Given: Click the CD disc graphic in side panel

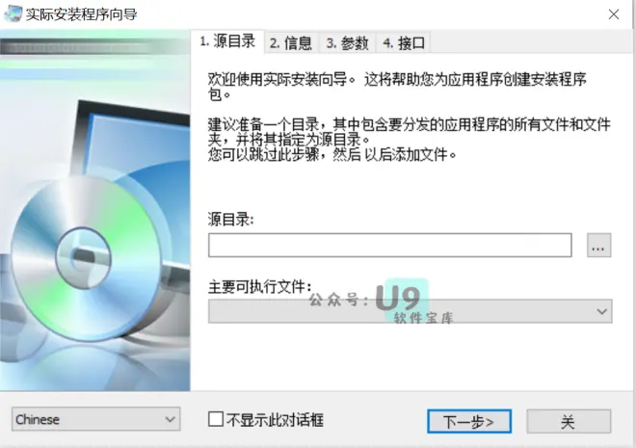Looking at the screenshot, I should 85,258.
